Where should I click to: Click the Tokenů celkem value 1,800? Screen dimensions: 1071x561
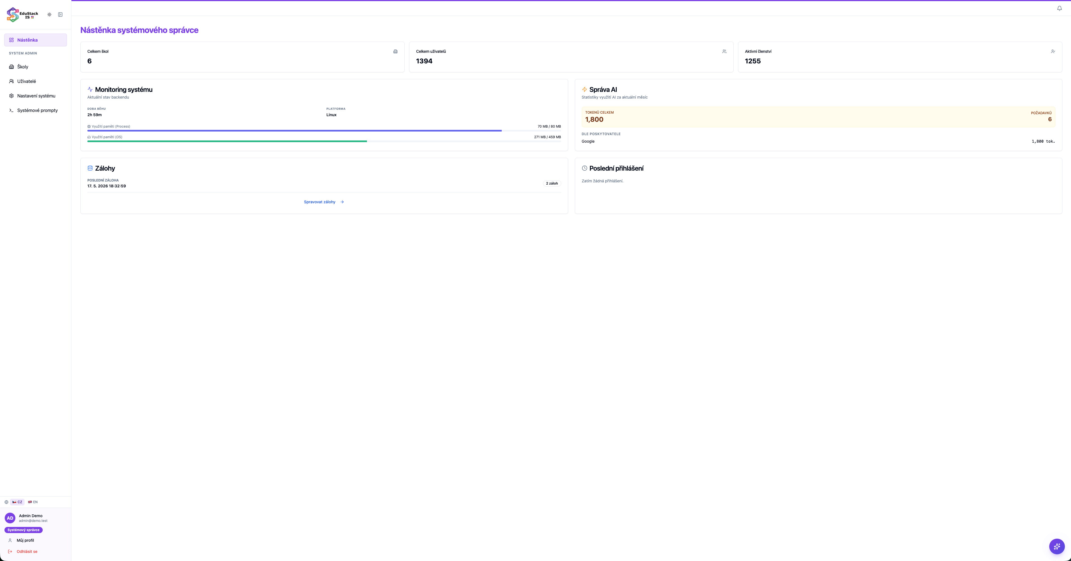pos(594,120)
